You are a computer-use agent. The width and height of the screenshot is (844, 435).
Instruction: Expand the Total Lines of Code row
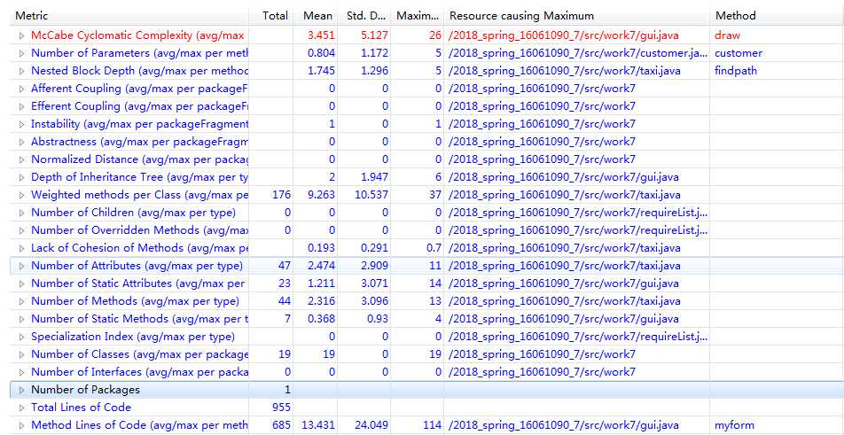(x=21, y=408)
